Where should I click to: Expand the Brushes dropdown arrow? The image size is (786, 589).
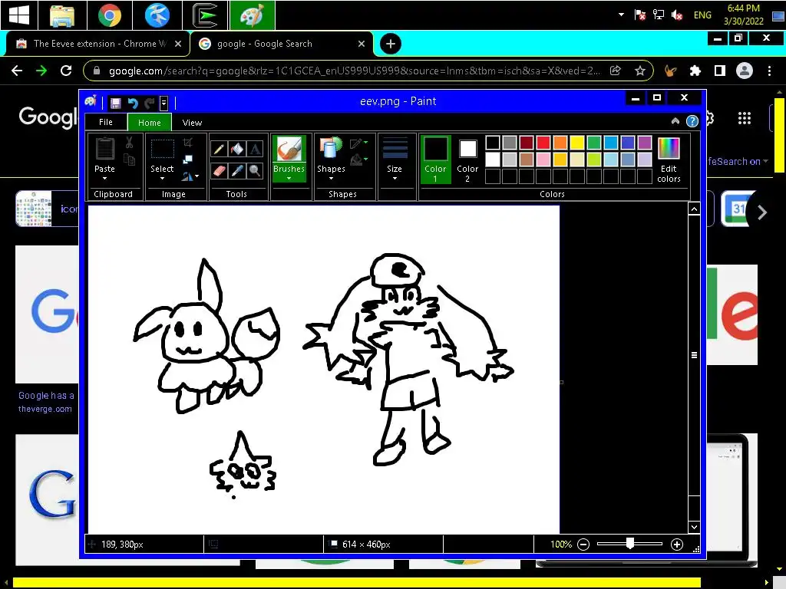click(289, 179)
